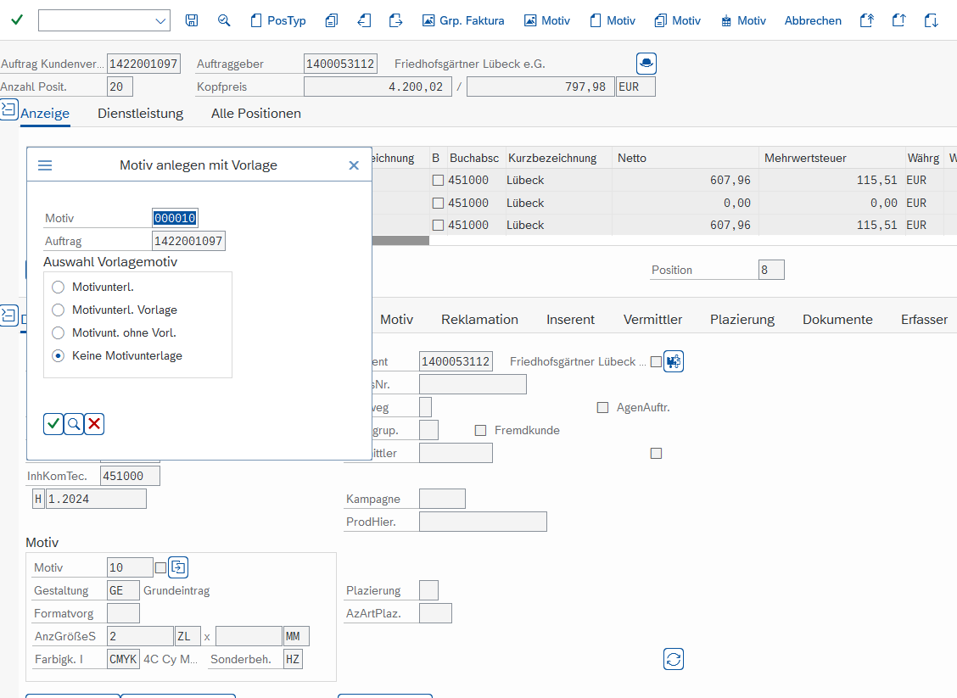Viewport: 957px width, 698px height.
Task: Click the Motiv button with blank page icon
Action: [x=613, y=20]
